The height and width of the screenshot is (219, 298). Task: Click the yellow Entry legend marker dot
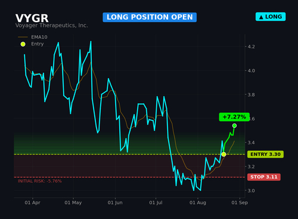23,44
